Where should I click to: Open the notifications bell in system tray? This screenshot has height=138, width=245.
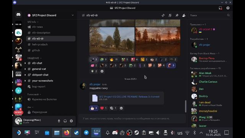[108, 133]
